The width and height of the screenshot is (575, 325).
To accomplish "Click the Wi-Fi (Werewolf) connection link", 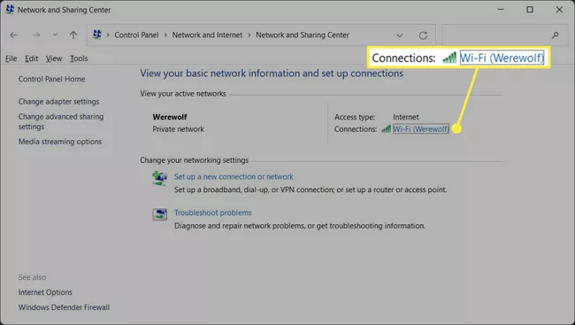I will [420, 129].
